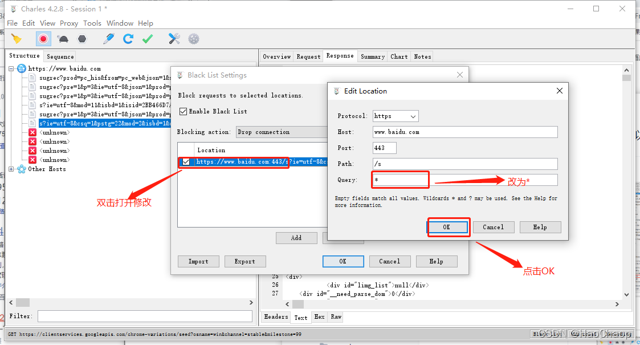Image resolution: width=640 pixels, height=345 pixels.
Task: Switch to the Structure tab
Action: 25,55
